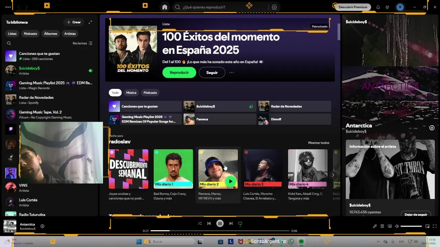The image size is (440, 247).
Task: Open the Mix diario 1 cover
Action: pos(173,169)
